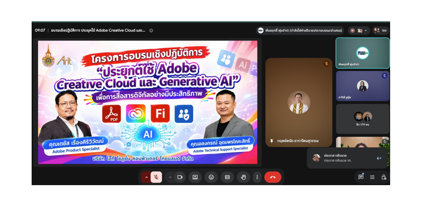Click the Adobe Firefly Fi icon in the slide
This screenshot has height=200, width=432.
(160, 113)
